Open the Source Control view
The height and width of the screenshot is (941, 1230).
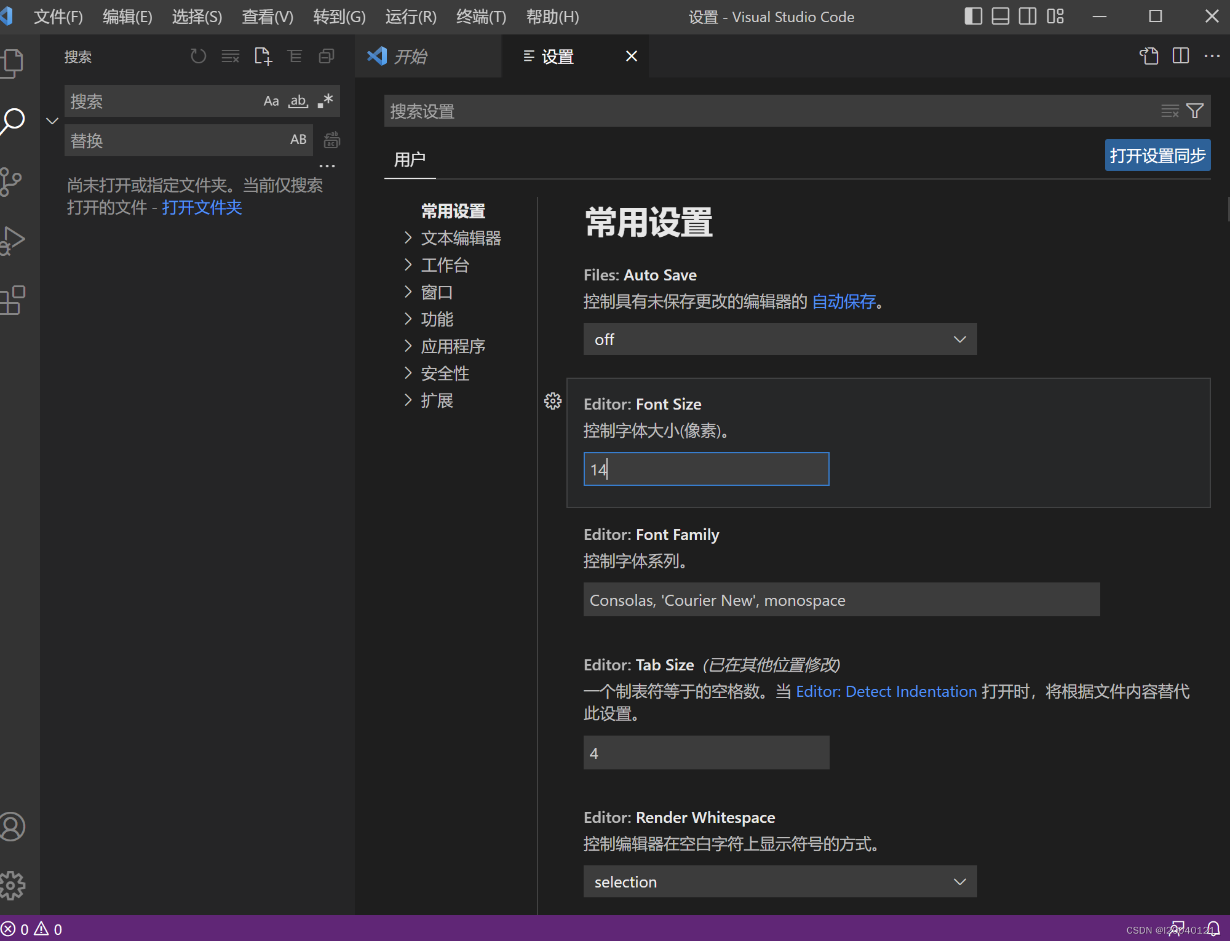(10, 181)
